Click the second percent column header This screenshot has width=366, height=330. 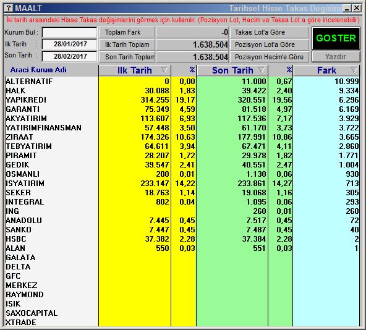click(281, 70)
